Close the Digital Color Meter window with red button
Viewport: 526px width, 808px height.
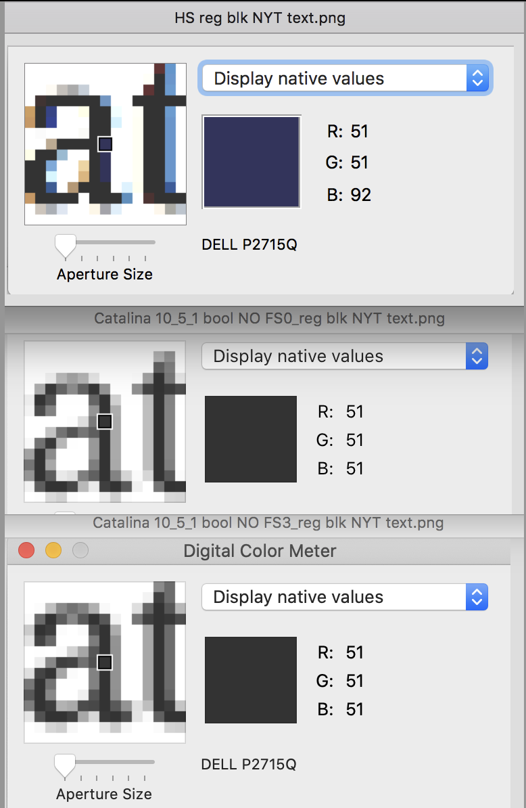[26, 550]
